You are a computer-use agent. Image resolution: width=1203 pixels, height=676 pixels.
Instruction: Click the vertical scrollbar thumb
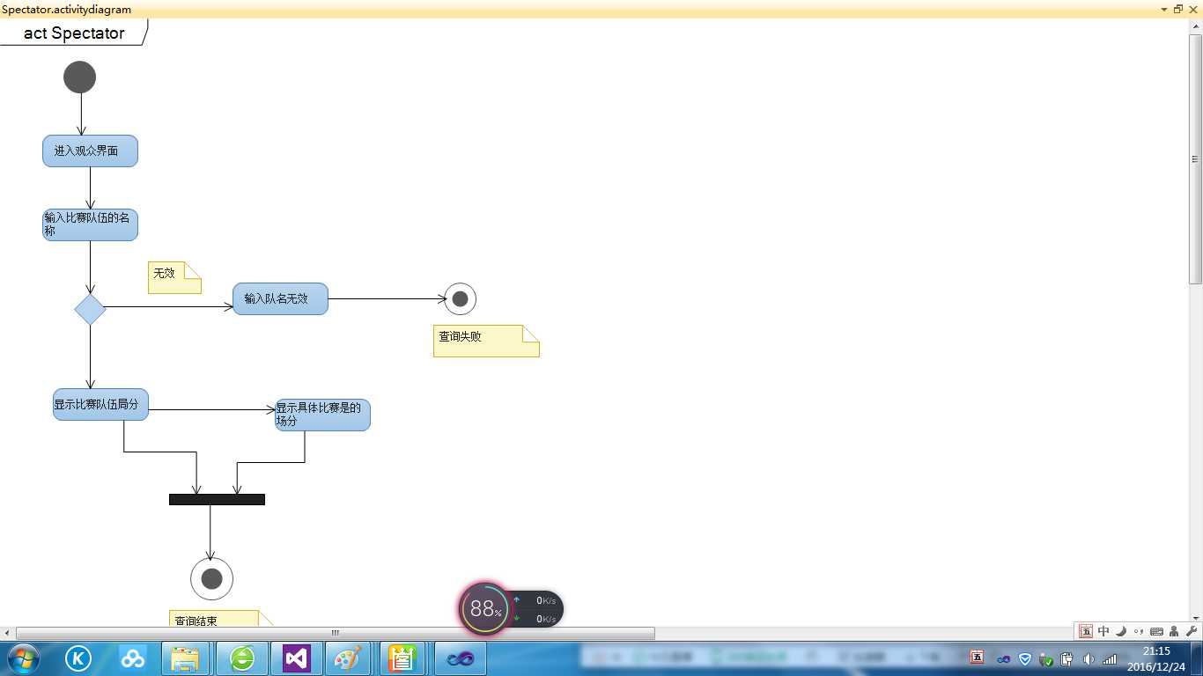pyautogui.click(x=1196, y=159)
